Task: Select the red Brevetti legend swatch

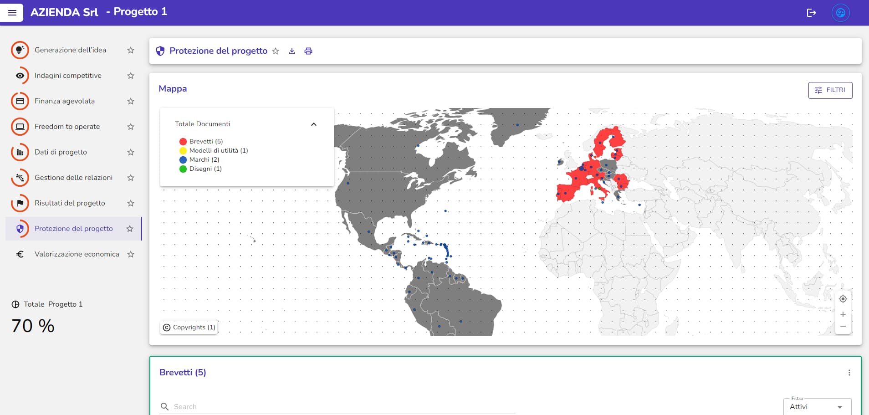Action: [x=183, y=142]
